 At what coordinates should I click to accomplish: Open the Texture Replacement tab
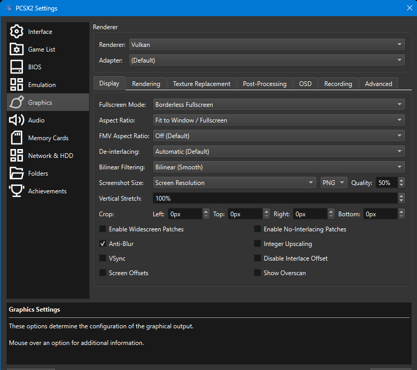(x=202, y=84)
